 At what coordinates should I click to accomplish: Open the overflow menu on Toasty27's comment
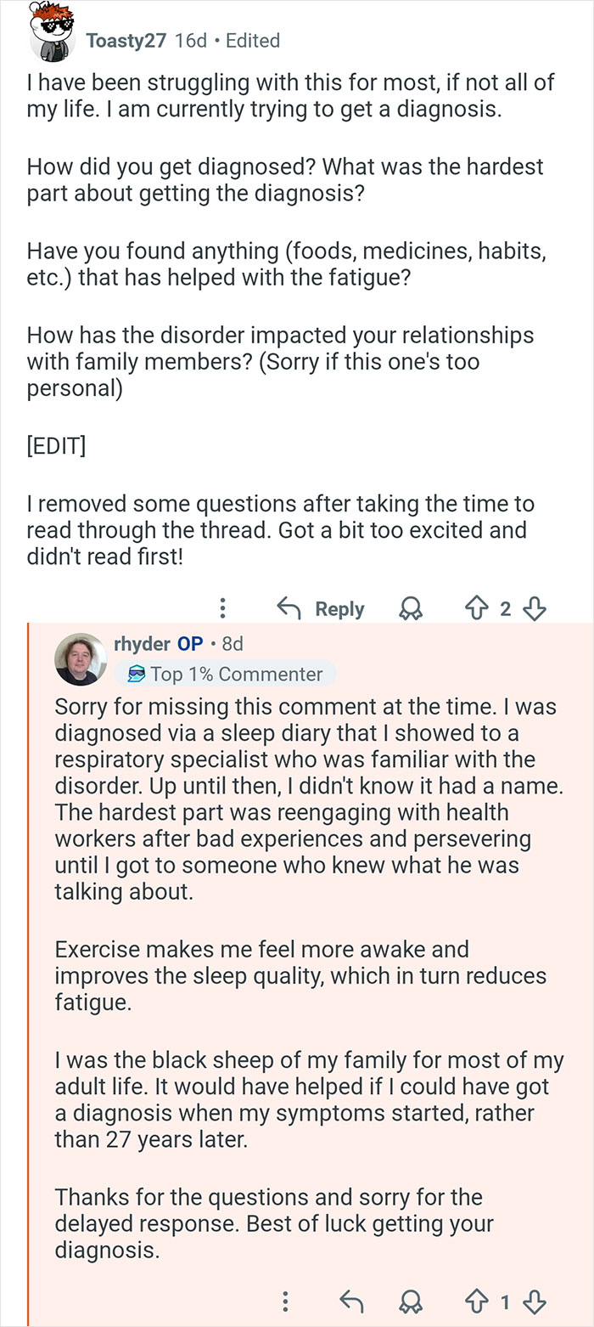(x=222, y=607)
